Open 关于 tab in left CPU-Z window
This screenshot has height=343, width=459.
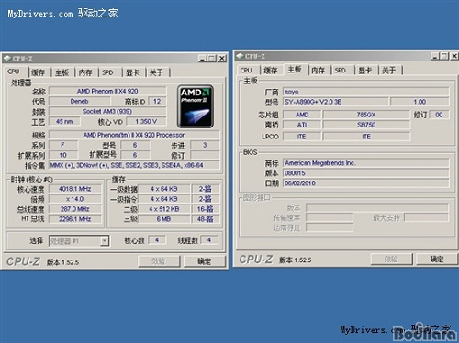coord(156,72)
